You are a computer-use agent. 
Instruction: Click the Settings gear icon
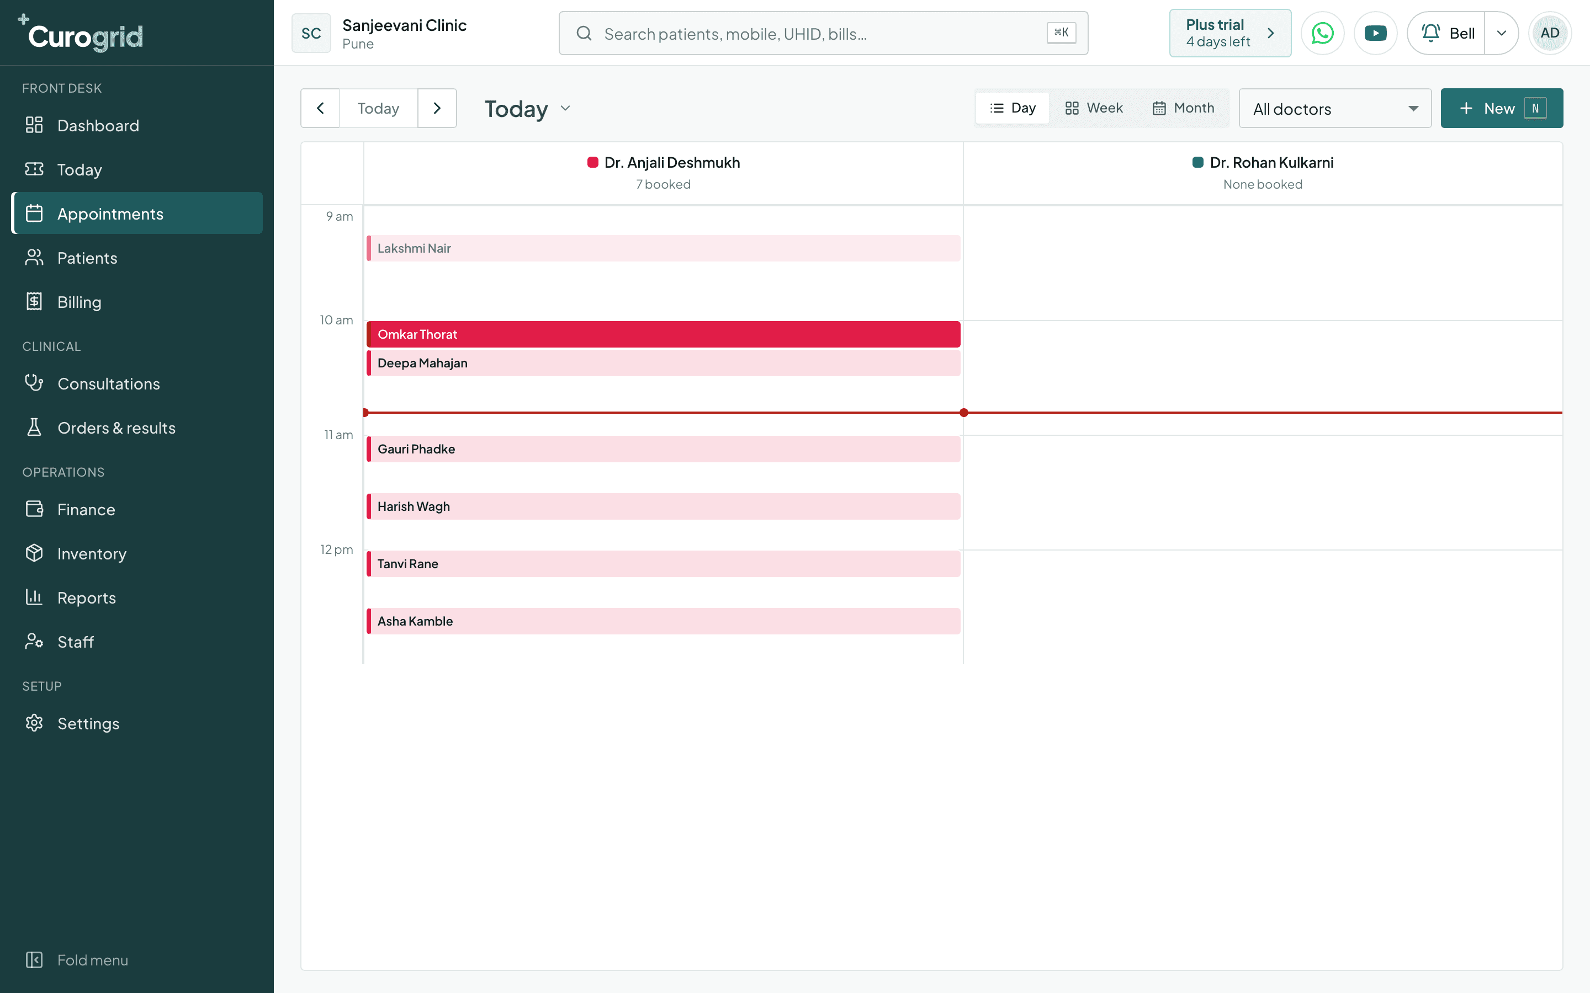tap(34, 723)
